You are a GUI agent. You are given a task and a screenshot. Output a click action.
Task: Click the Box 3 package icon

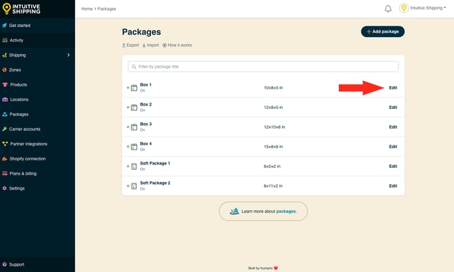[133, 127]
